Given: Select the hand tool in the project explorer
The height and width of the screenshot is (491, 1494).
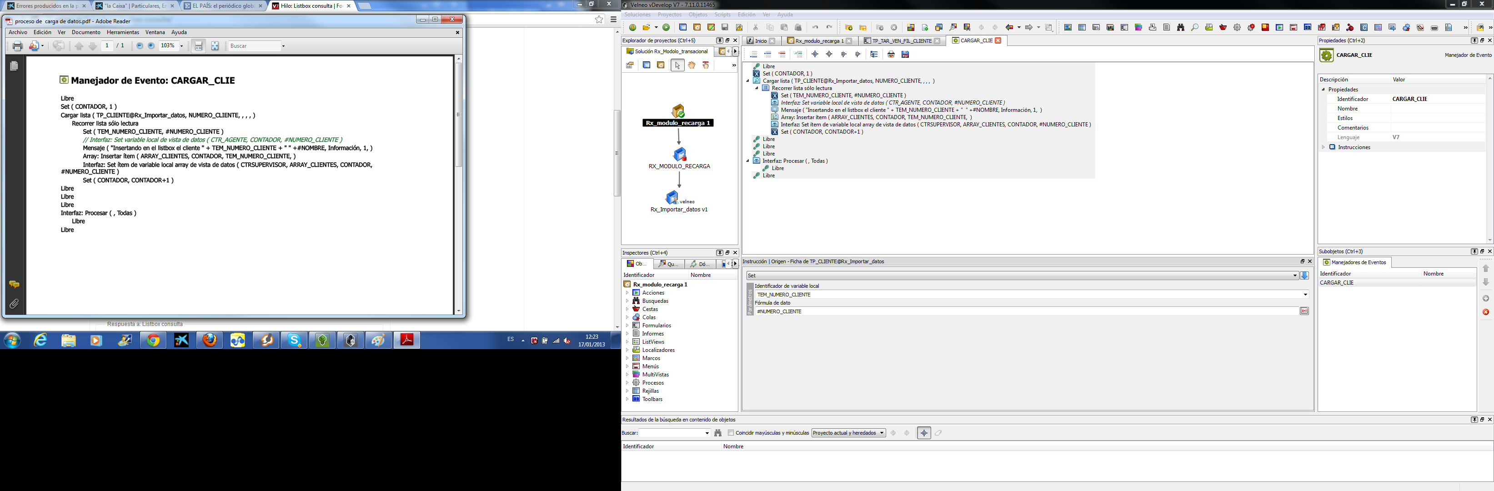Looking at the screenshot, I should (x=692, y=65).
